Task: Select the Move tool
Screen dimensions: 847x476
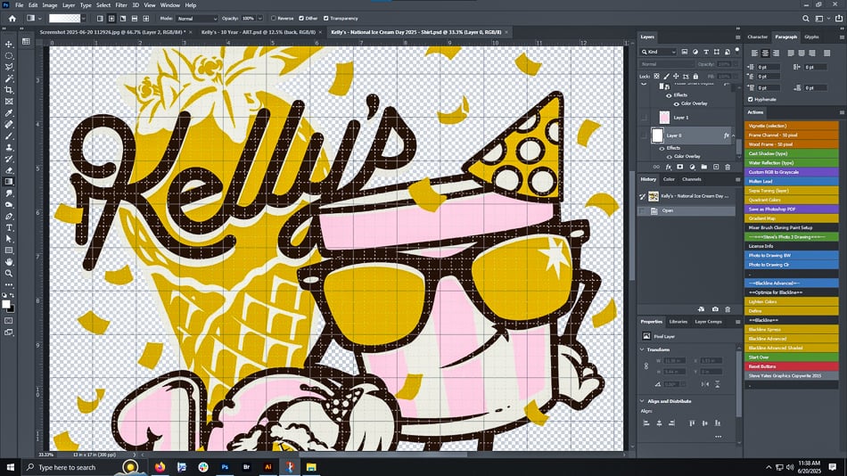Action: click(x=9, y=44)
